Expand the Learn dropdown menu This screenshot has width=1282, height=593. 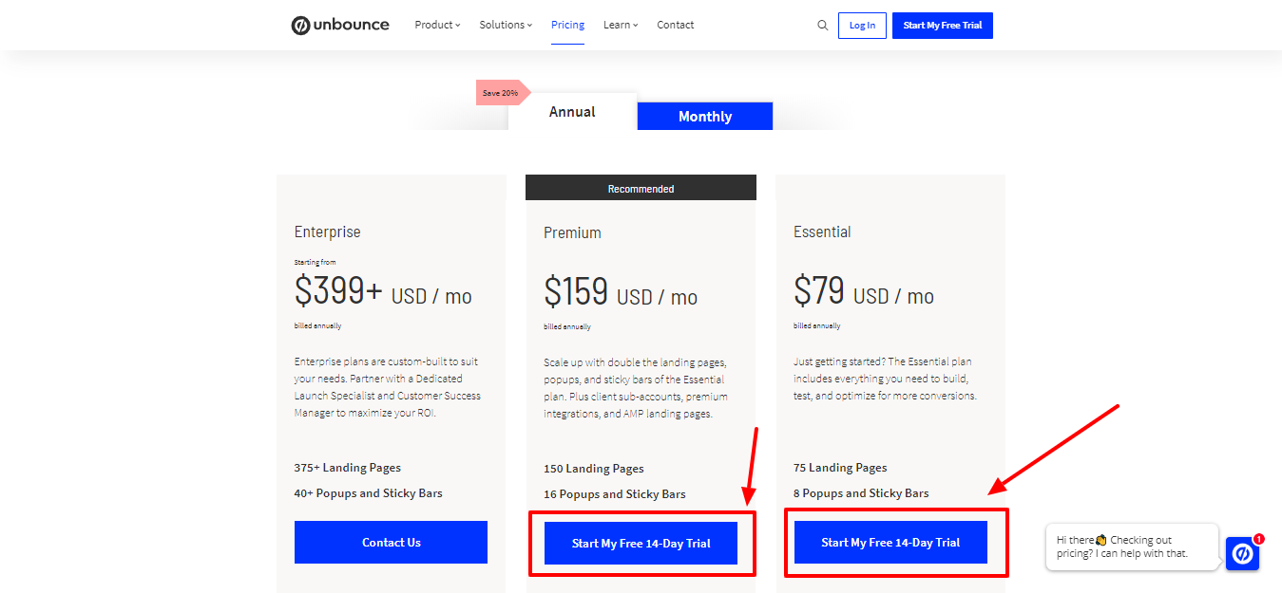tap(621, 26)
